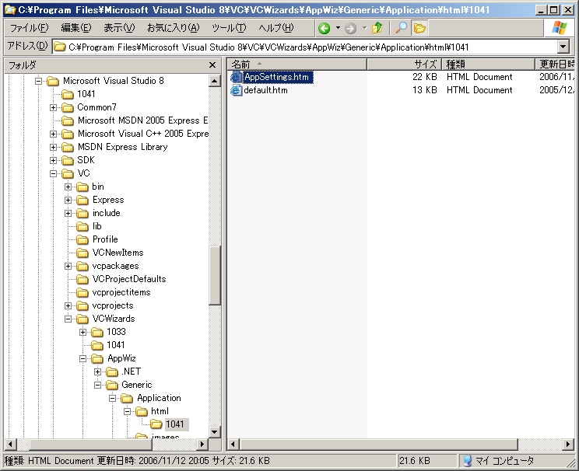The width and height of the screenshot is (579, 471).
Task: Collapse the Generic folder node
Action: click(97, 385)
